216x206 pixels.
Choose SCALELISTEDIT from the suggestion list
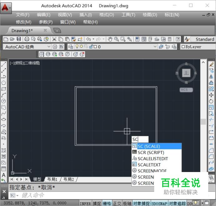(157, 159)
